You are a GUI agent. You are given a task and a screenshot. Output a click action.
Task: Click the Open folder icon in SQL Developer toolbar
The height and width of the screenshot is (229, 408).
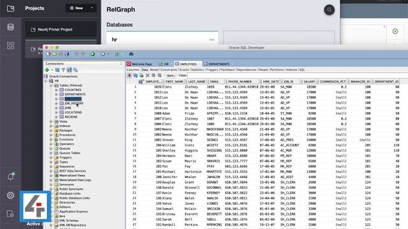pos(55,54)
